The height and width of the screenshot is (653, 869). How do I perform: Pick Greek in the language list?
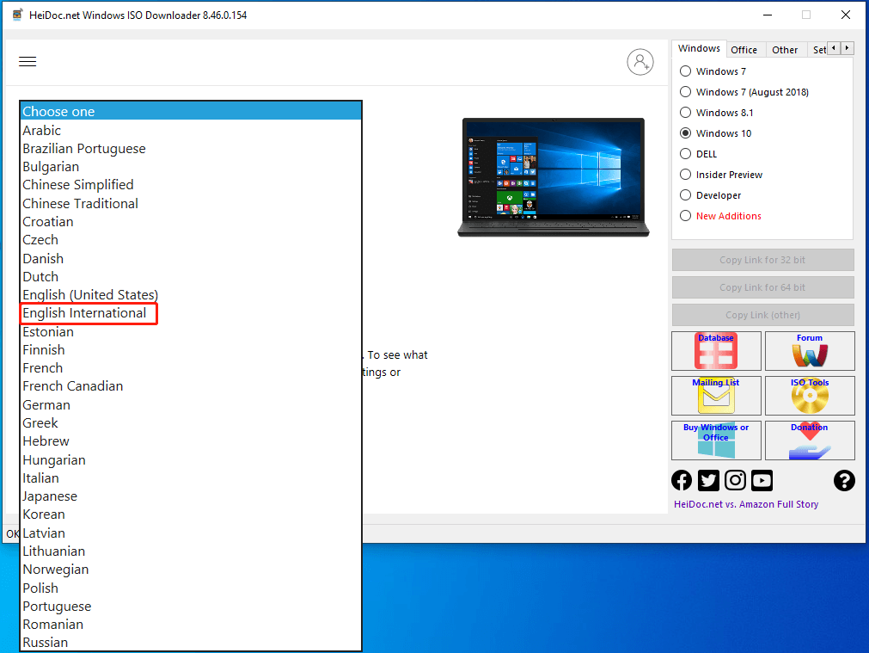tap(191, 422)
